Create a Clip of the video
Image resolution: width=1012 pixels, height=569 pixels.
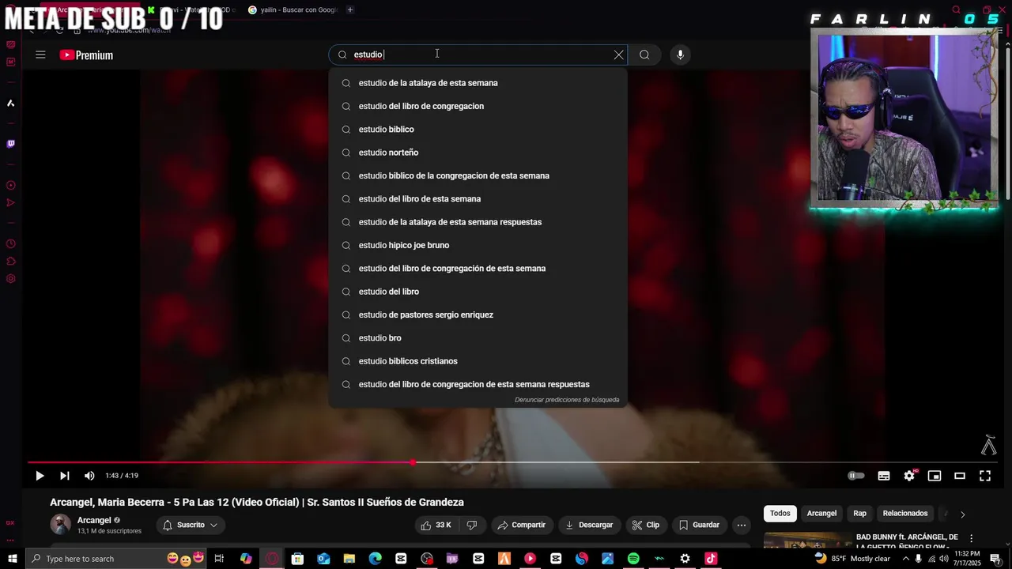645,525
